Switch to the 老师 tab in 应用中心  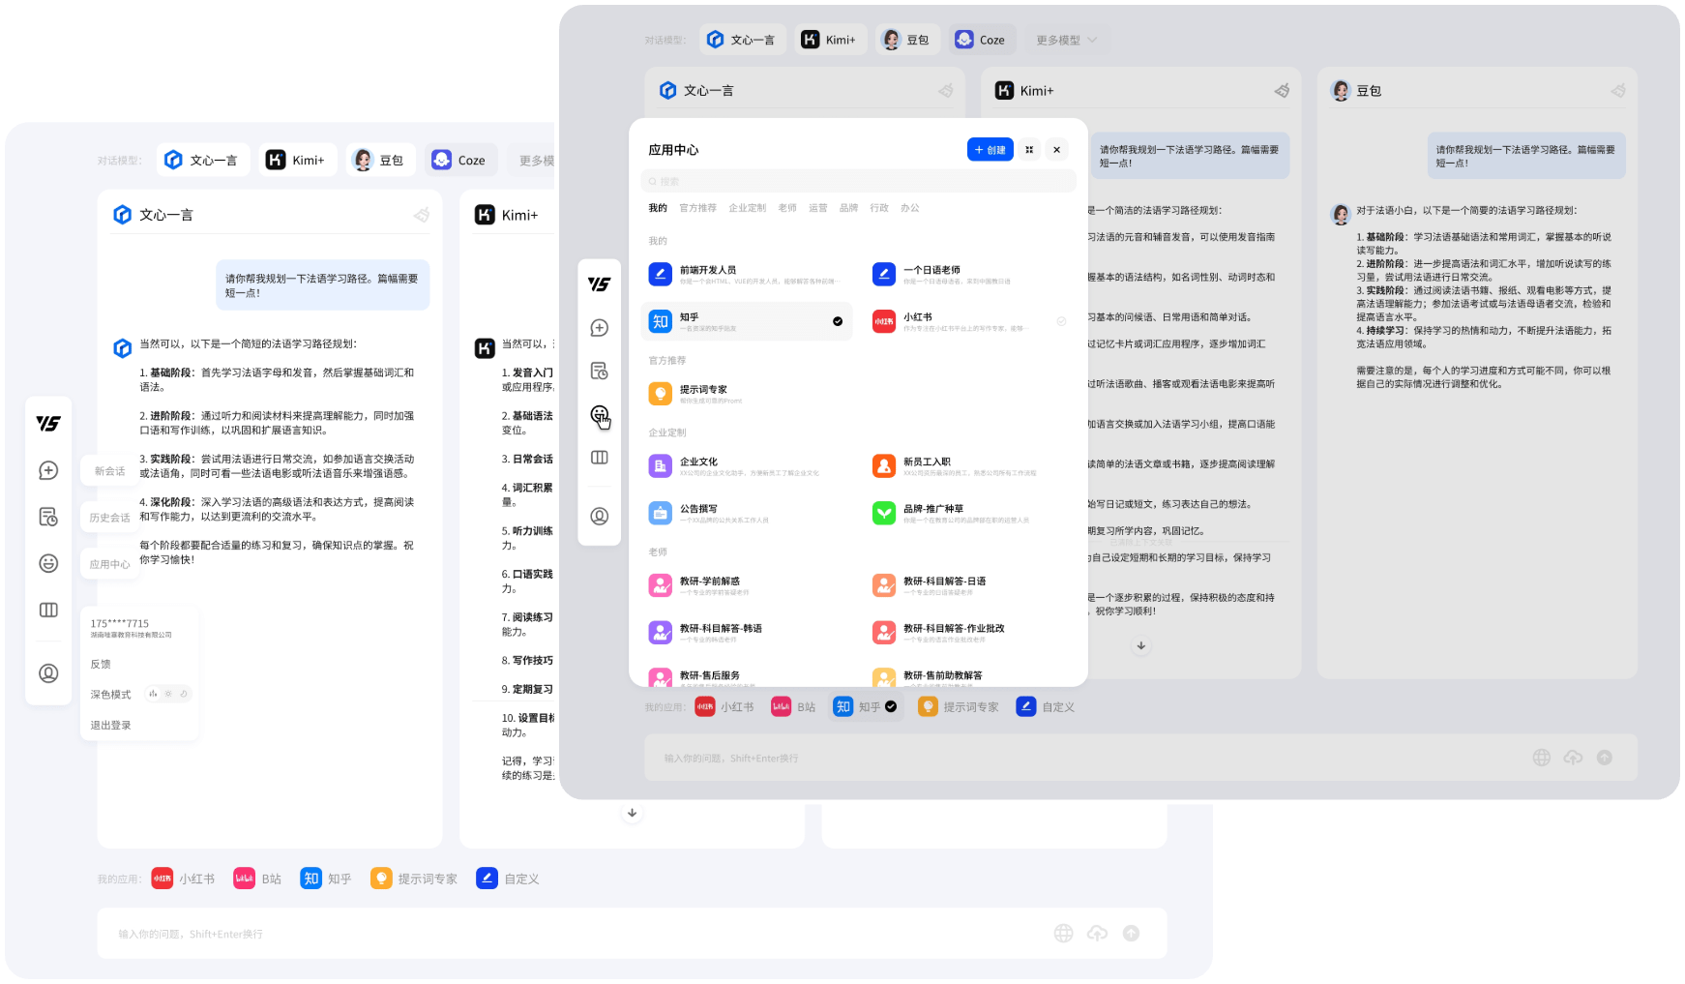787,208
